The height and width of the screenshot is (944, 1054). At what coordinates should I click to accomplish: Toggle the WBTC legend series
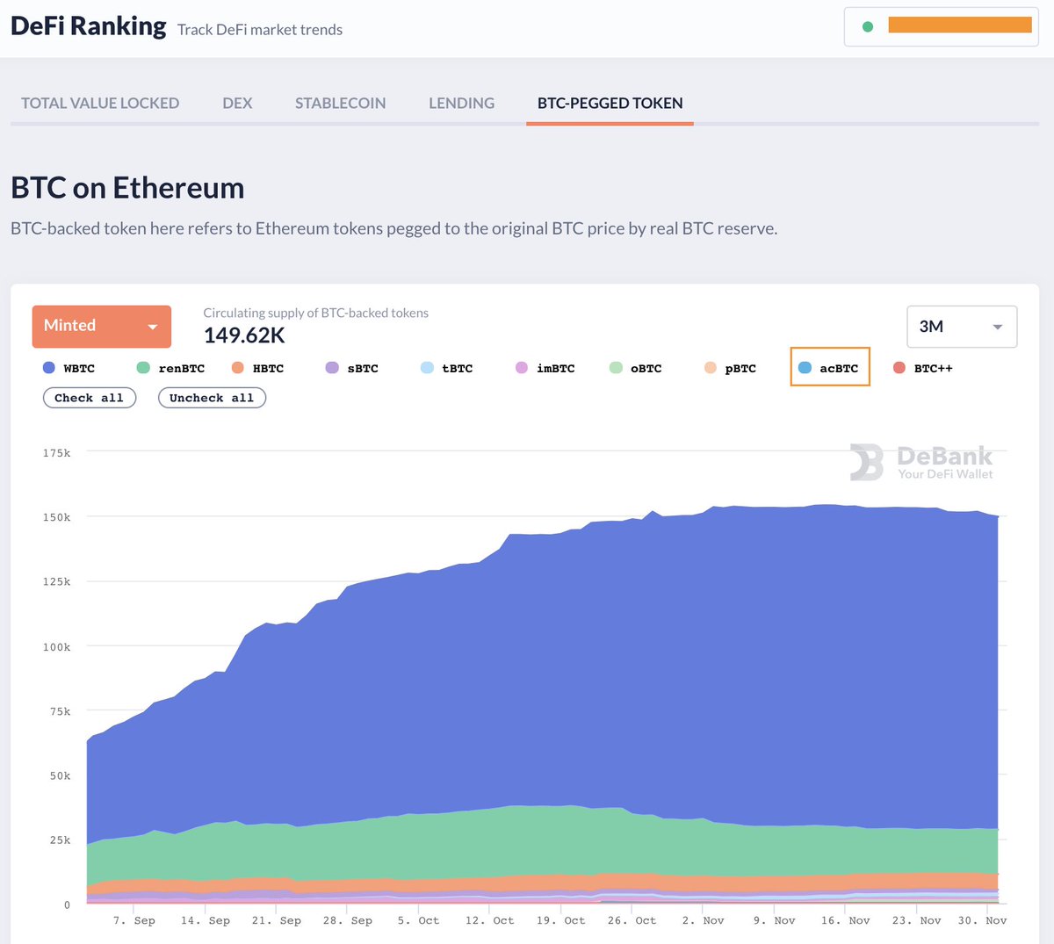tap(69, 368)
